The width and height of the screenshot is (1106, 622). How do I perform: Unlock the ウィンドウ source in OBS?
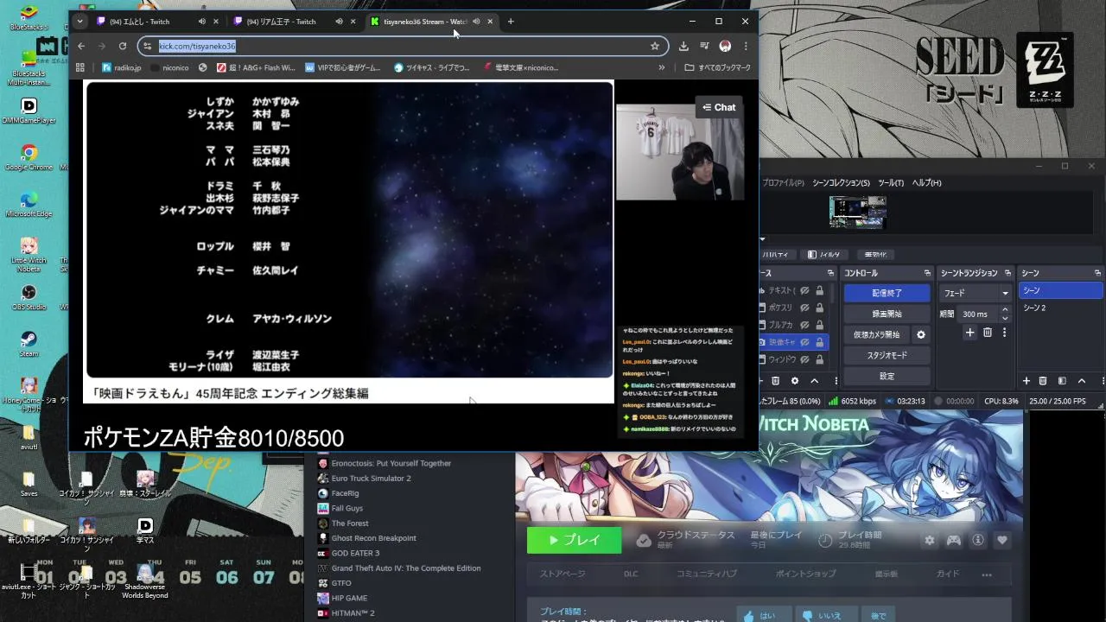(x=819, y=359)
